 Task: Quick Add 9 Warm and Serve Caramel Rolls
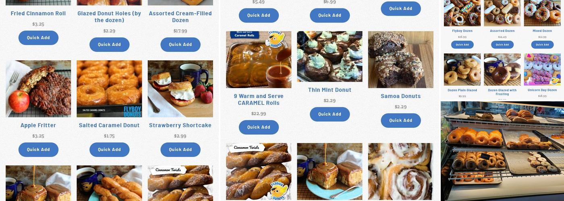tap(259, 127)
